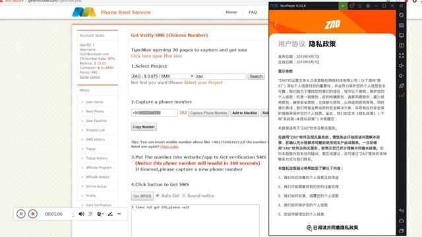Toggle the recorder microphone icon

[90, 214]
